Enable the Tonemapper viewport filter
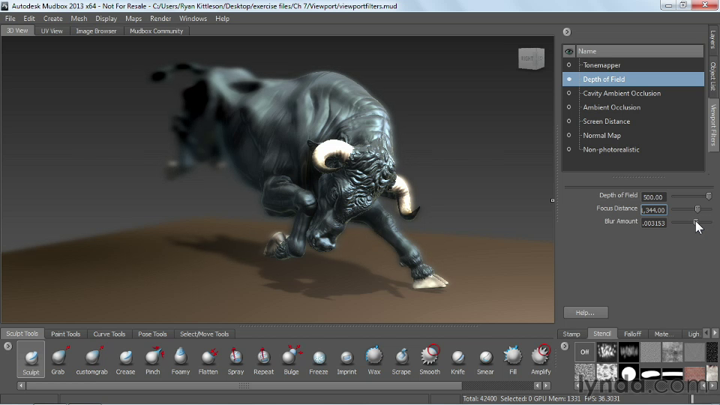 point(569,65)
